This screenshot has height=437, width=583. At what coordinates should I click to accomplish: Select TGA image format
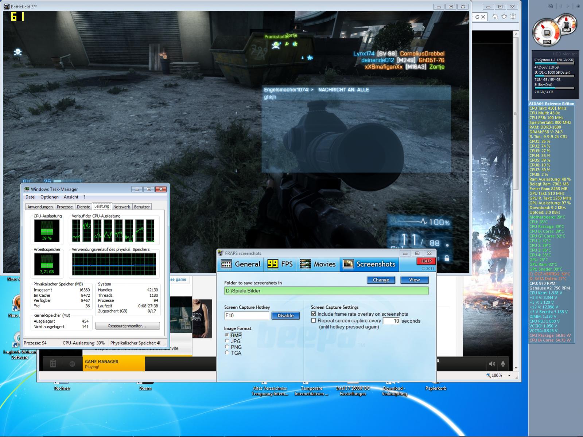[227, 352]
